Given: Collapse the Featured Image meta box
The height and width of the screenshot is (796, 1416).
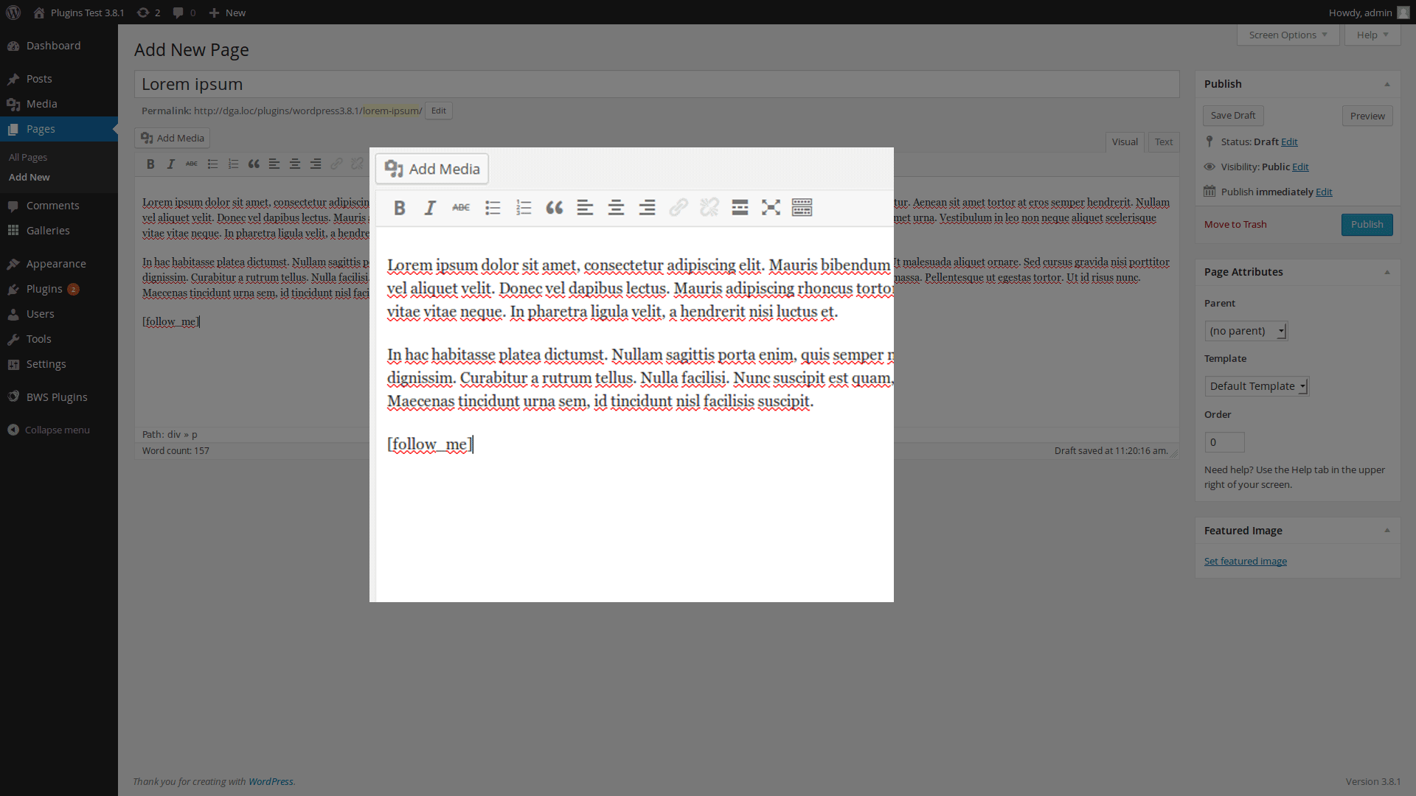Looking at the screenshot, I should (1387, 531).
